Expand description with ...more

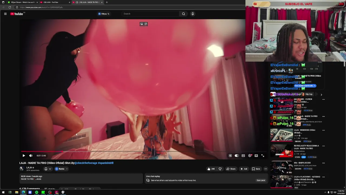(38, 179)
